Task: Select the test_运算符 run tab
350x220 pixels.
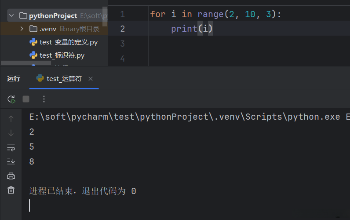Action: 64,79
